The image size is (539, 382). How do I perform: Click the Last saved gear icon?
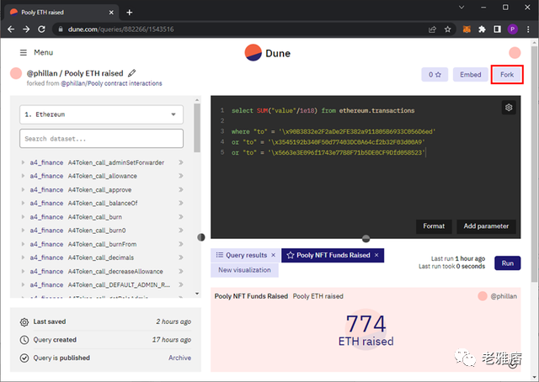click(24, 322)
